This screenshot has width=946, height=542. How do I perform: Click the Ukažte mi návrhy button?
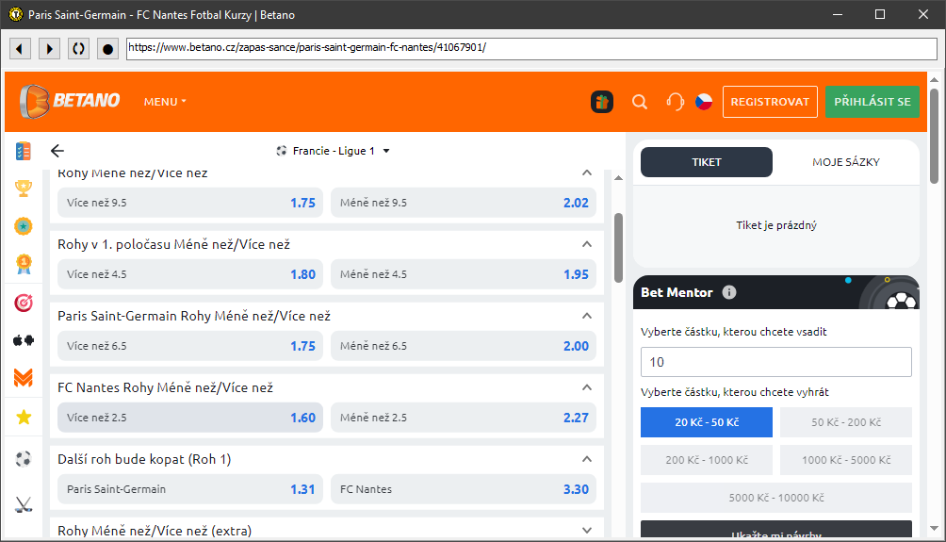775,530
